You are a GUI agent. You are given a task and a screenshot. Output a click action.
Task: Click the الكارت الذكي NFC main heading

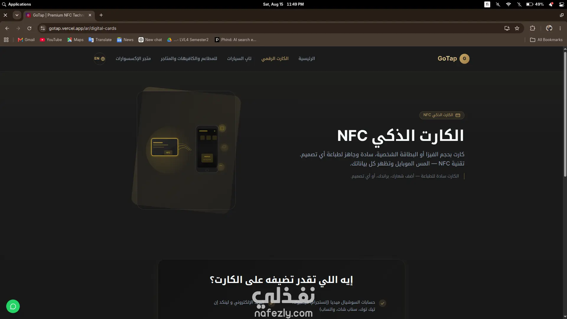[x=401, y=136]
